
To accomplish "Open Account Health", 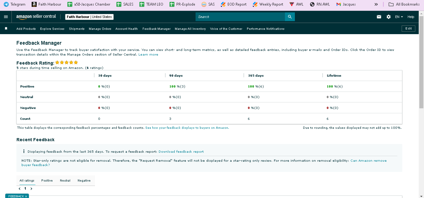I will click(127, 29).
